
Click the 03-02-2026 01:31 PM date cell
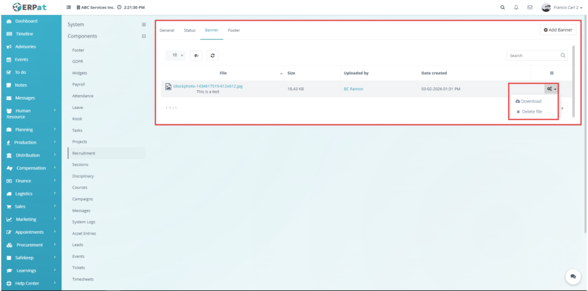440,89
